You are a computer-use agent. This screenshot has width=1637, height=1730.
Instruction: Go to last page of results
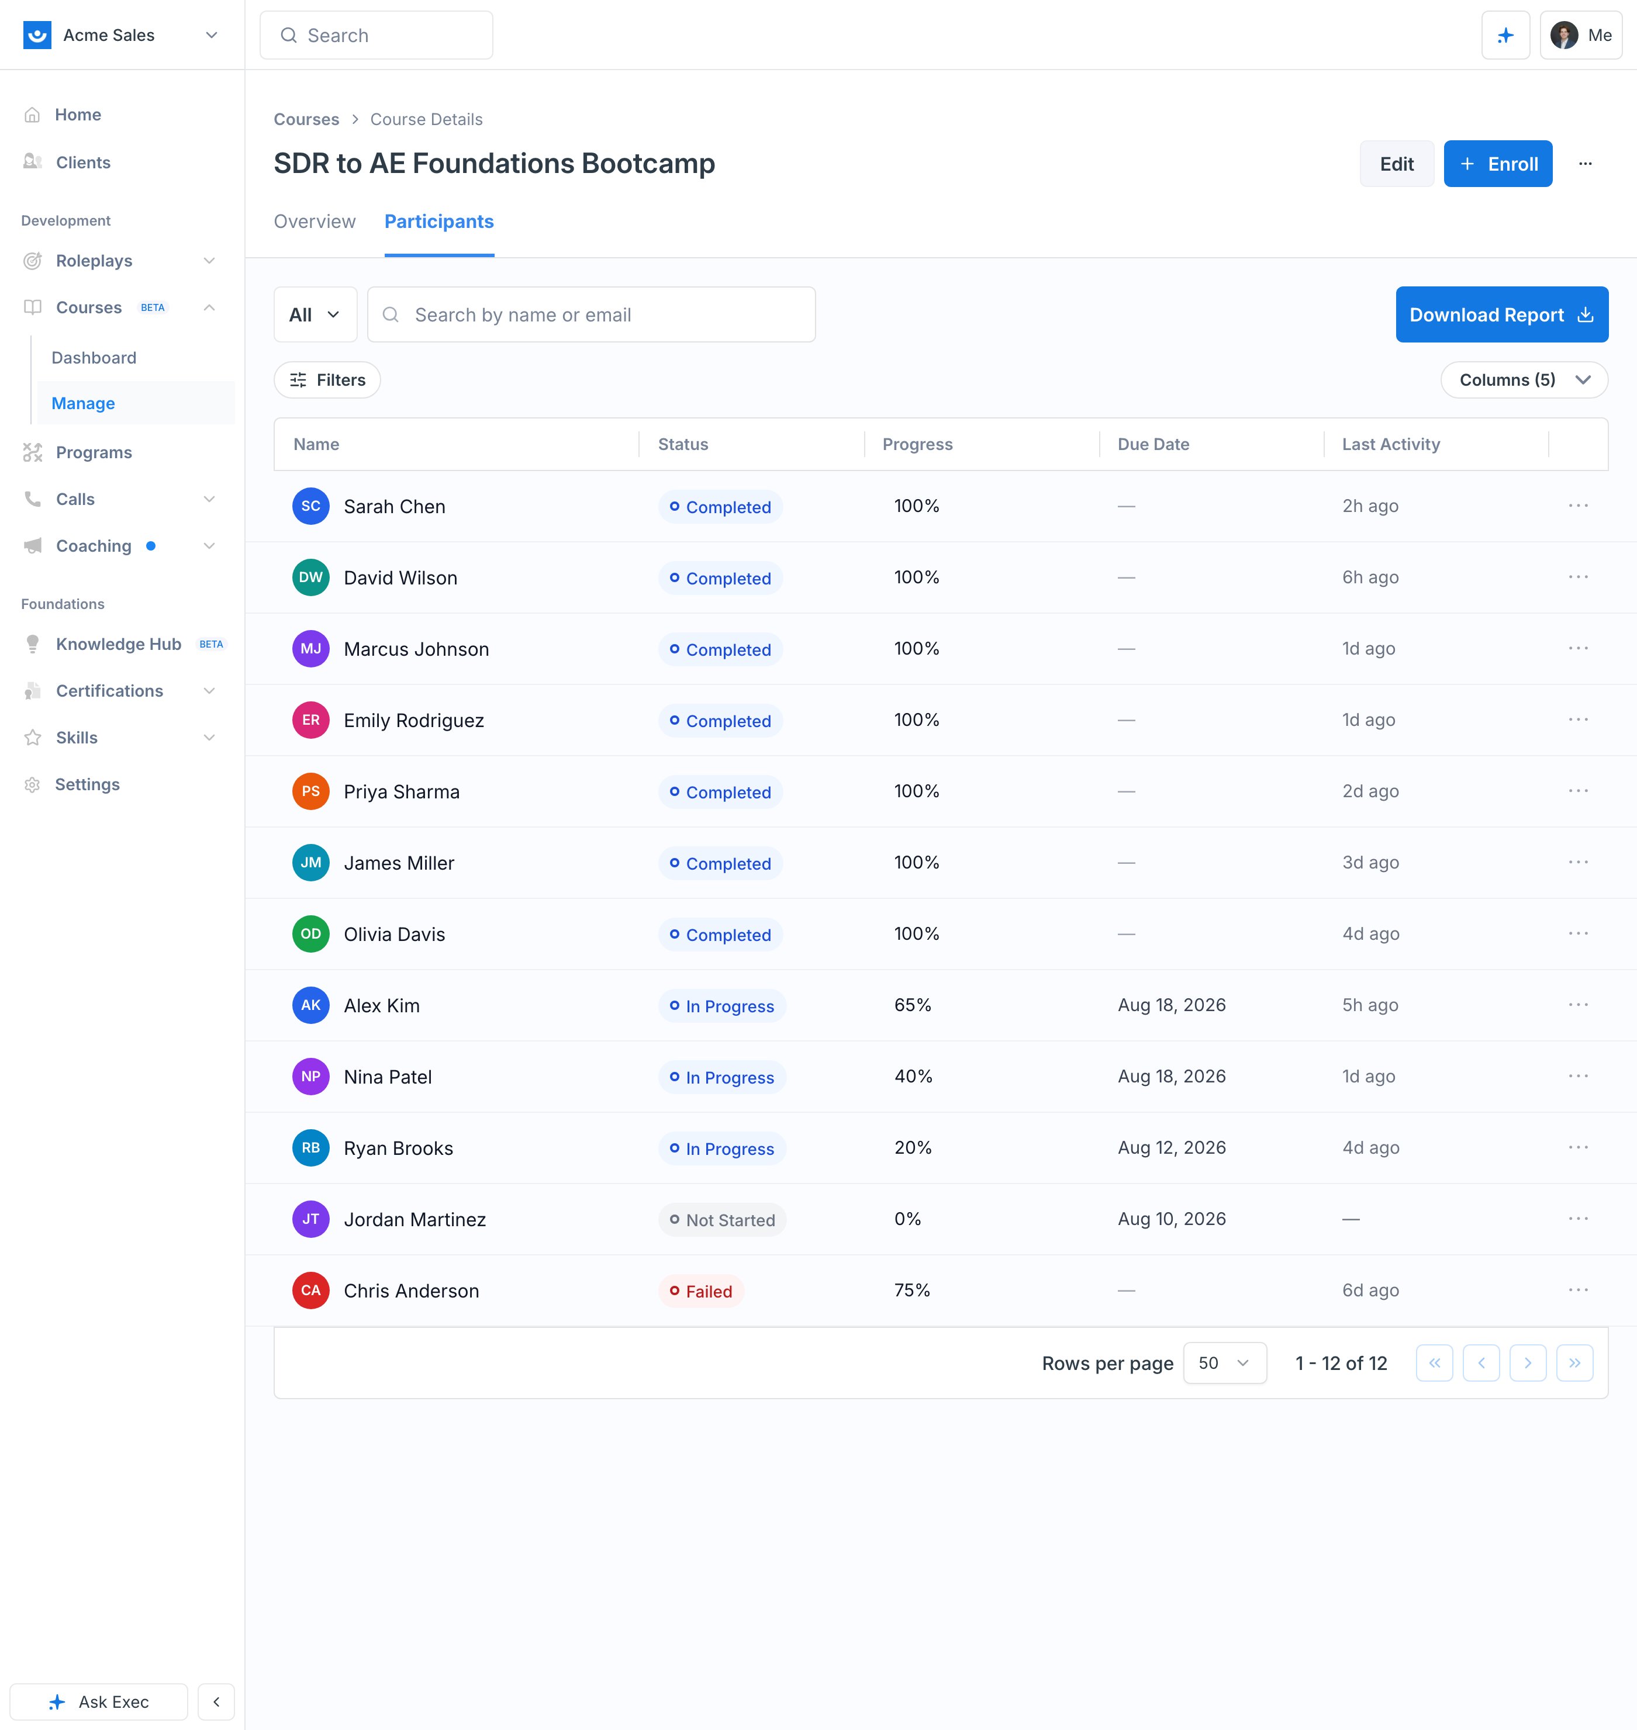(x=1574, y=1363)
